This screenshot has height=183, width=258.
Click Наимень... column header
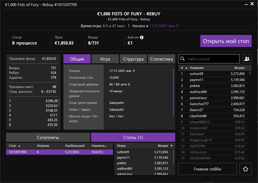[x=99, y=146]
